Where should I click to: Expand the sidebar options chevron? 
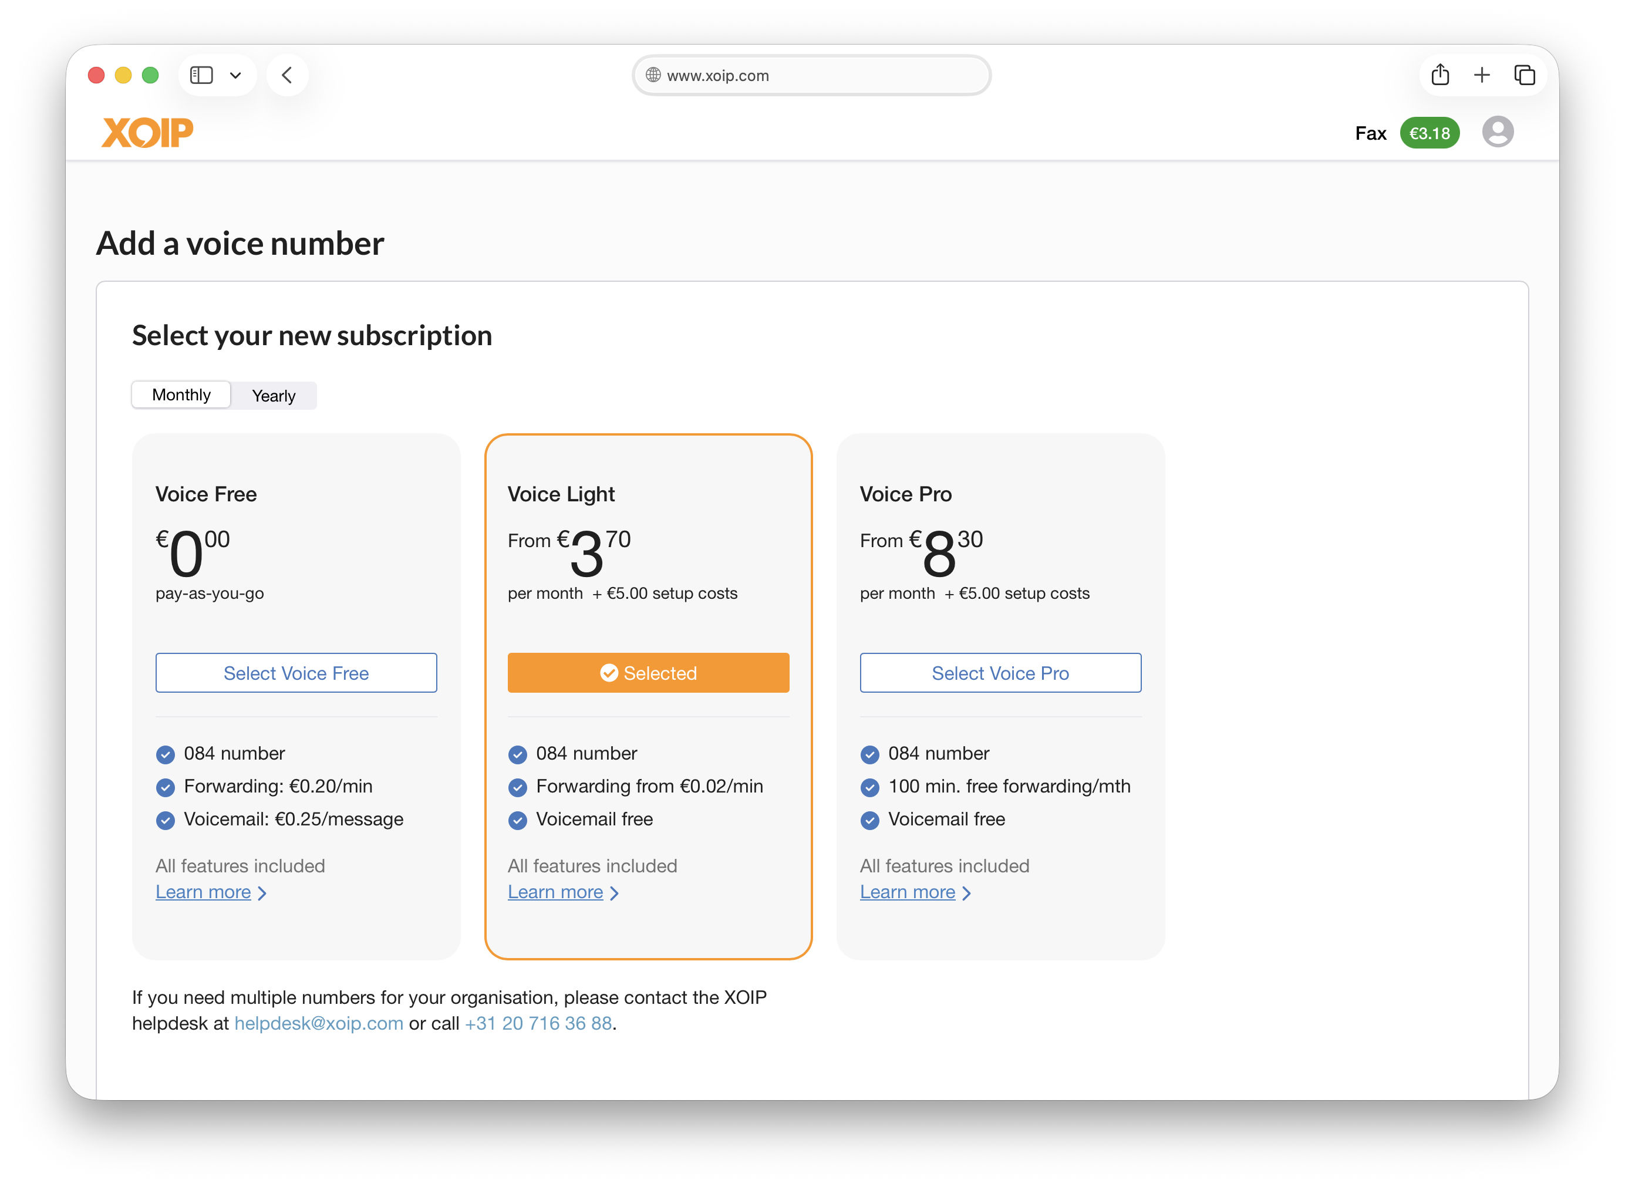[235, 75]
